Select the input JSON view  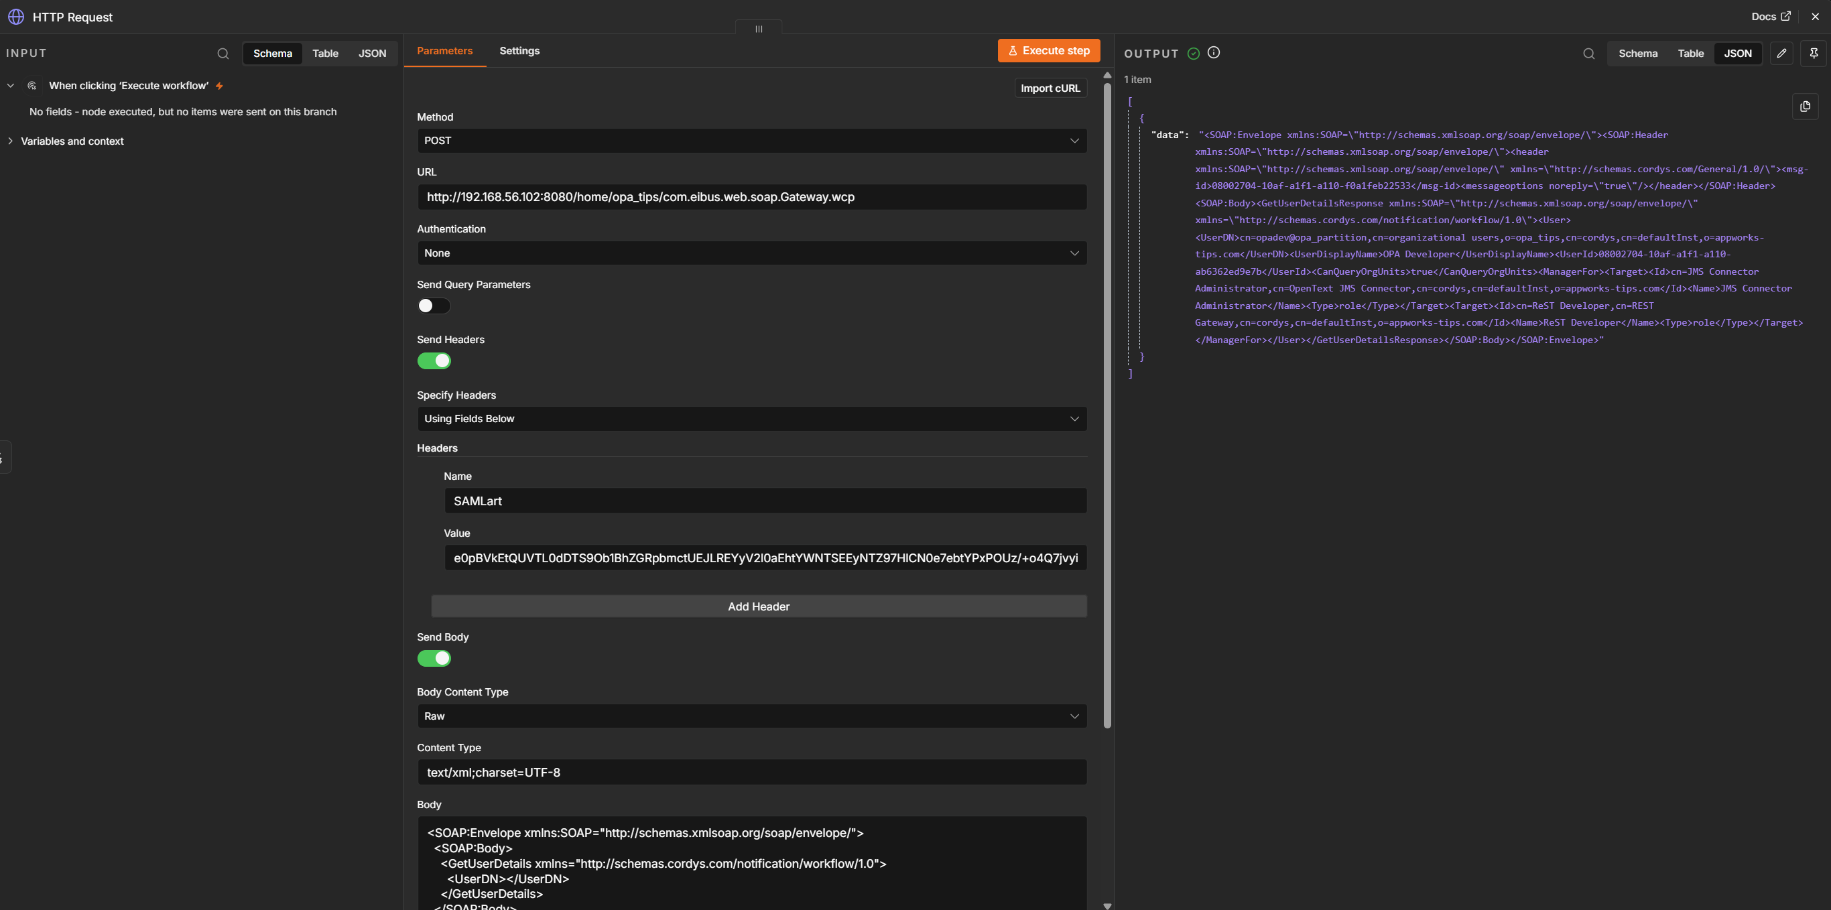373,54
